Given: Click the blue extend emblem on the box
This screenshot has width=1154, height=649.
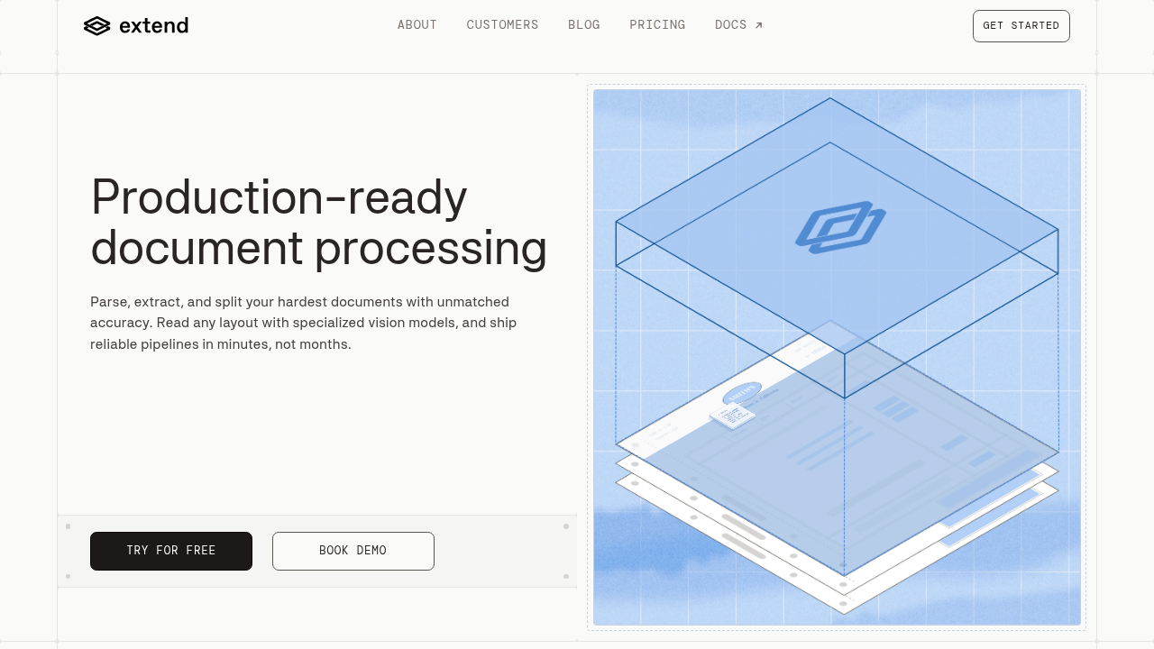Looking at the screenshot, I should (x=840, y=226).
